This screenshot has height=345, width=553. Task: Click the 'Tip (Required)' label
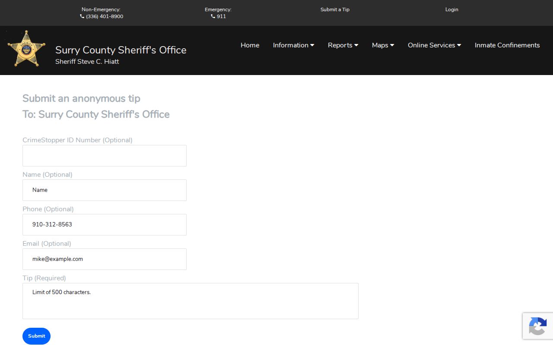tap(44, 278)
